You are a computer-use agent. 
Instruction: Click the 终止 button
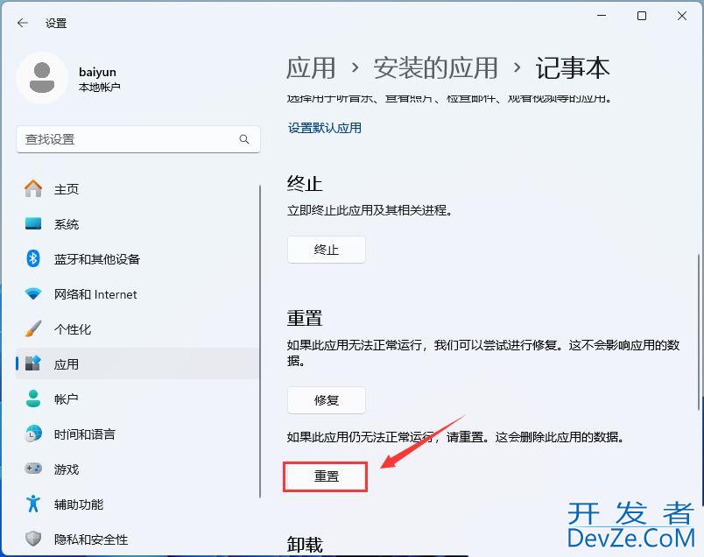327,250
